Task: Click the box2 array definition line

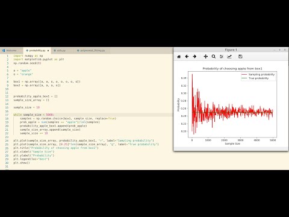Action: click(x=37, y=85)
